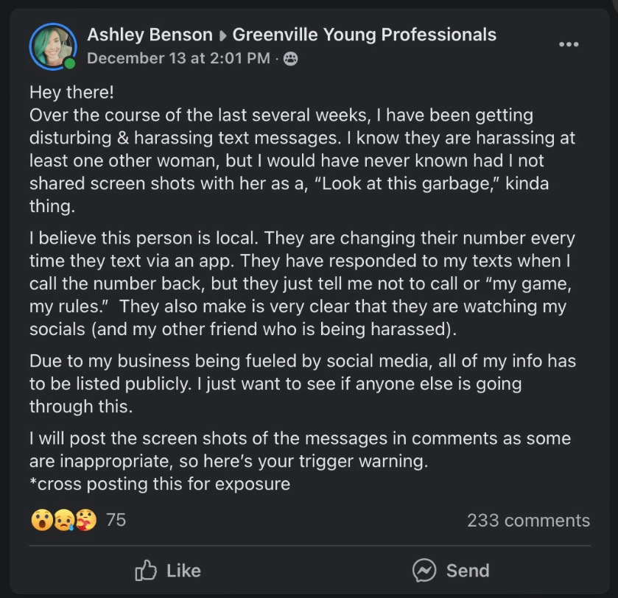Open the December 13 post timestamp
Viewport: 618px width, 598px height.
tap(178, 58)
